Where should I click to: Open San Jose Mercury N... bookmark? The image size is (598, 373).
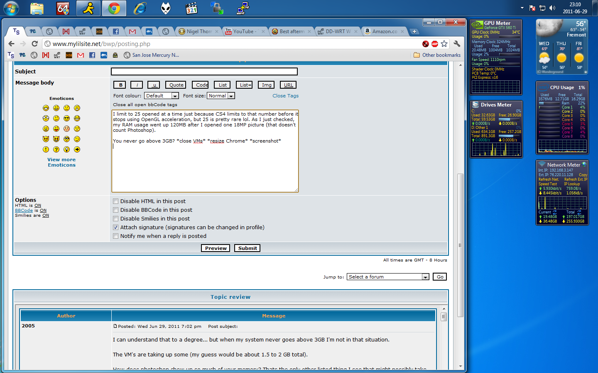[152, 55]
